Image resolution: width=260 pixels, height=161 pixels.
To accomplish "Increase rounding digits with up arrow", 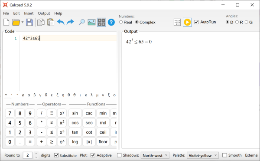I will point(36,154).
